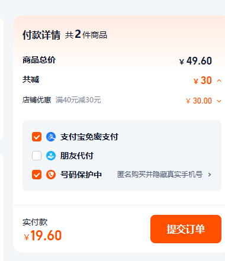Expand the 店铺优惠 ¥30.00 dropdown arrow
Screen dimensions: 225x261
(x=219, y=101)
